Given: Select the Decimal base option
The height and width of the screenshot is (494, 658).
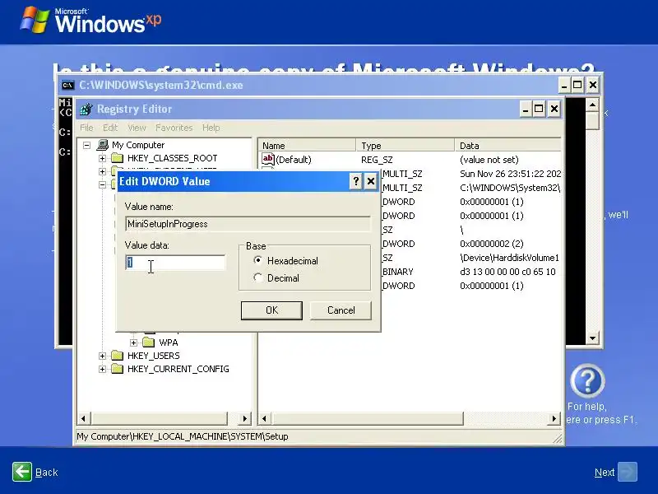Looking at the screenshot, I should coord(258,277).
